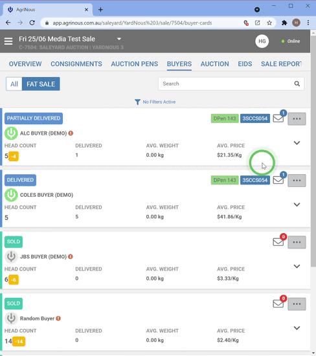Expand the Random Buyer card

[x=297, y=328]
